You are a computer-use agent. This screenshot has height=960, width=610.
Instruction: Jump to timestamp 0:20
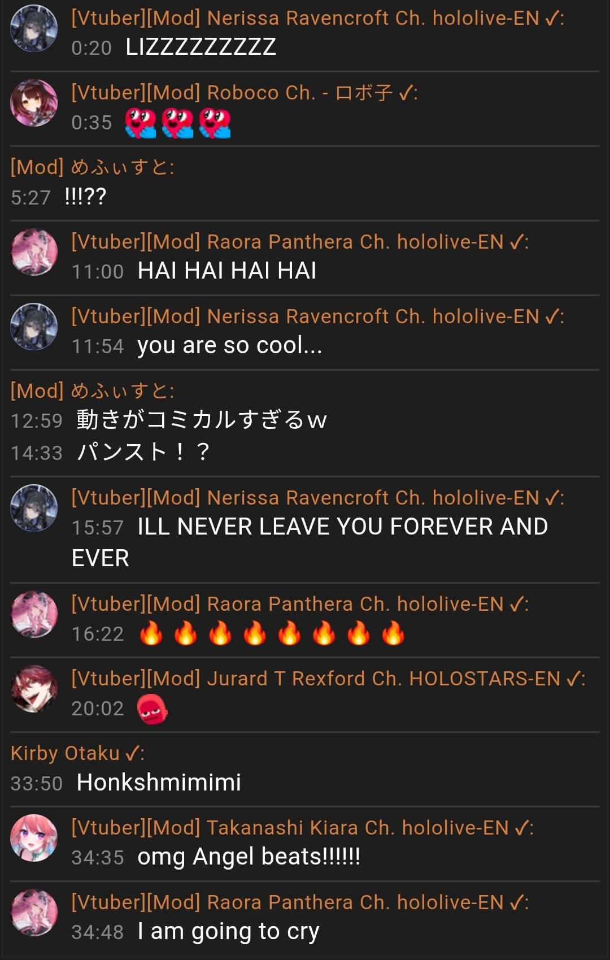(91, 48)
